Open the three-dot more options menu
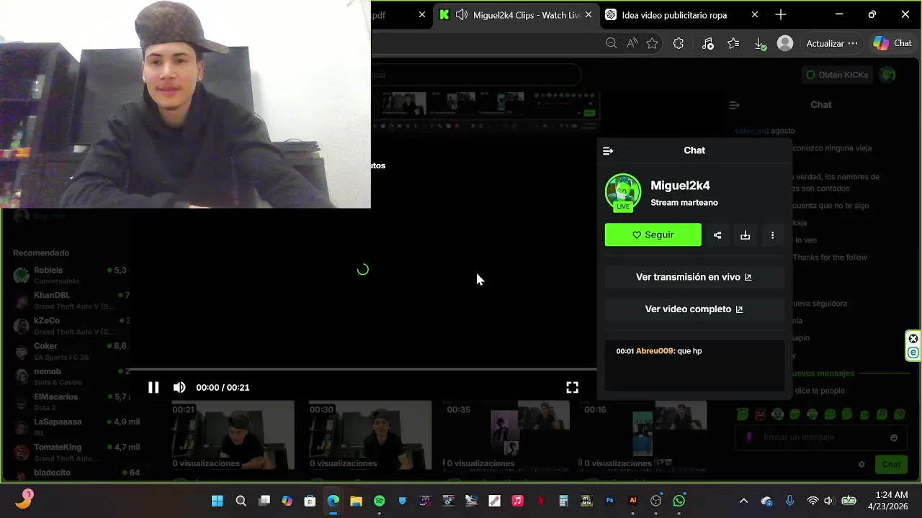The height and width of the screenshot is (518, 922). (772, 235)
